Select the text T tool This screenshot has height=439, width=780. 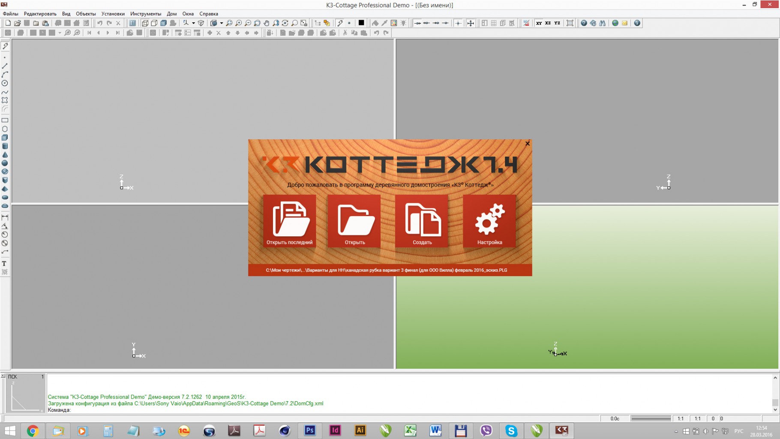pyautogui.click(x=5, y=264)
